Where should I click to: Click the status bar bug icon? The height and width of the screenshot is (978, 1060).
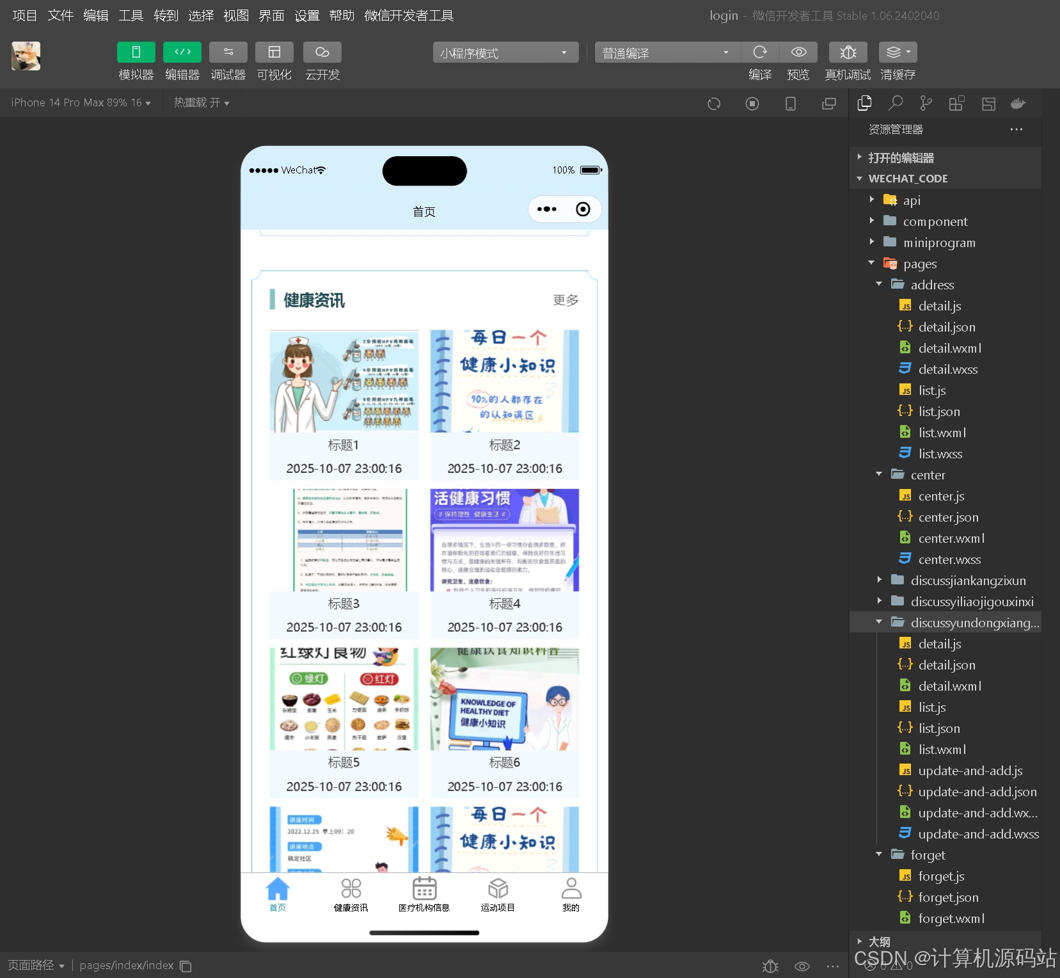point(770,966)
